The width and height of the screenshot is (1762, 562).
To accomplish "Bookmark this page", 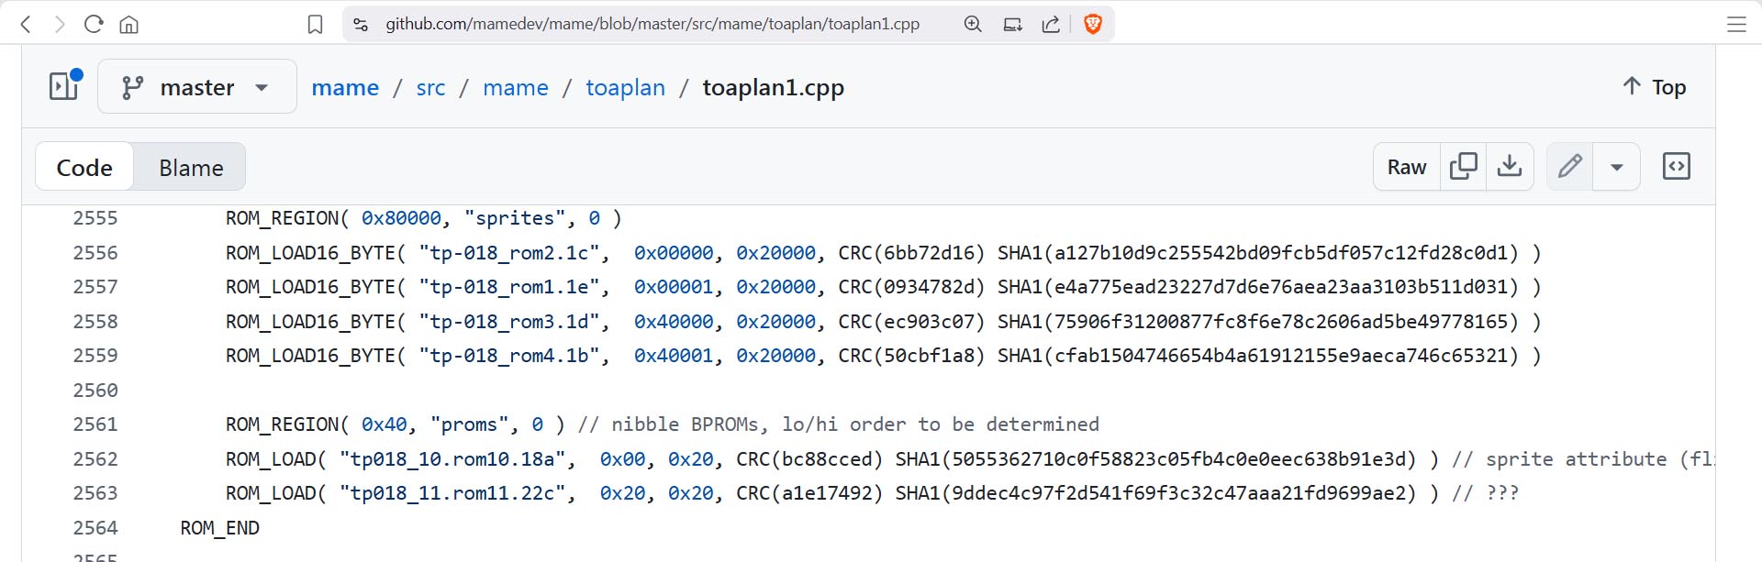I will coord(315,25).
